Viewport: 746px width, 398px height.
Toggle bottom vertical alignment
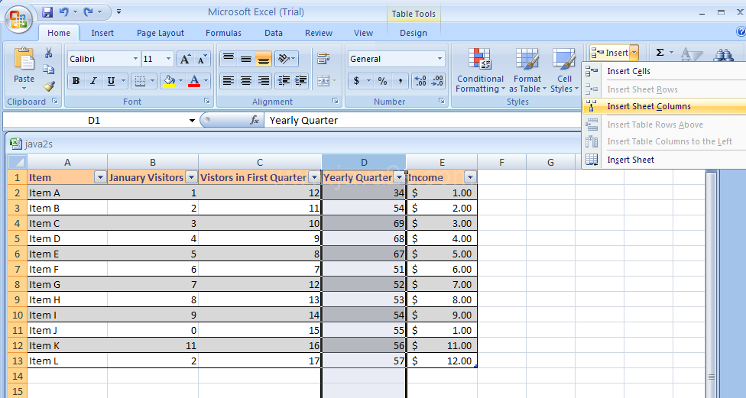click(x=263, y=59)
